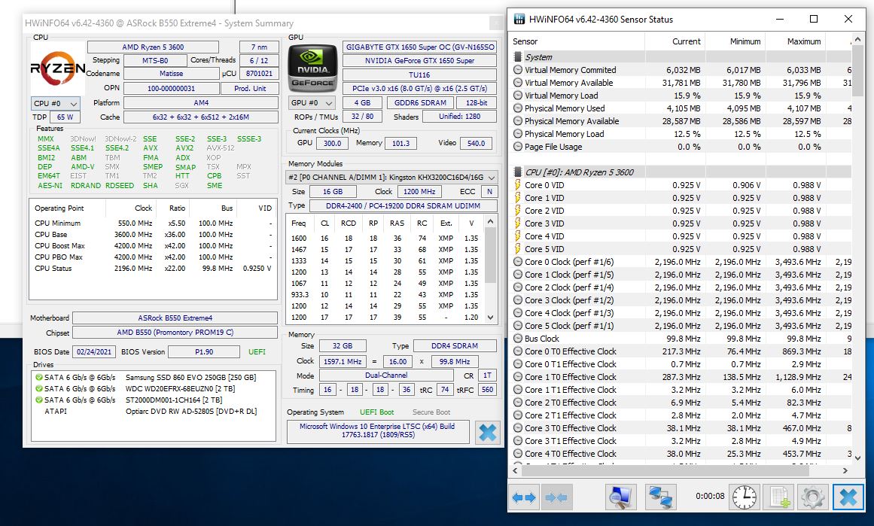
Task: Click sensor list vertical scroll down arrow
Action: pyautogui.click(x=857, y=458)
